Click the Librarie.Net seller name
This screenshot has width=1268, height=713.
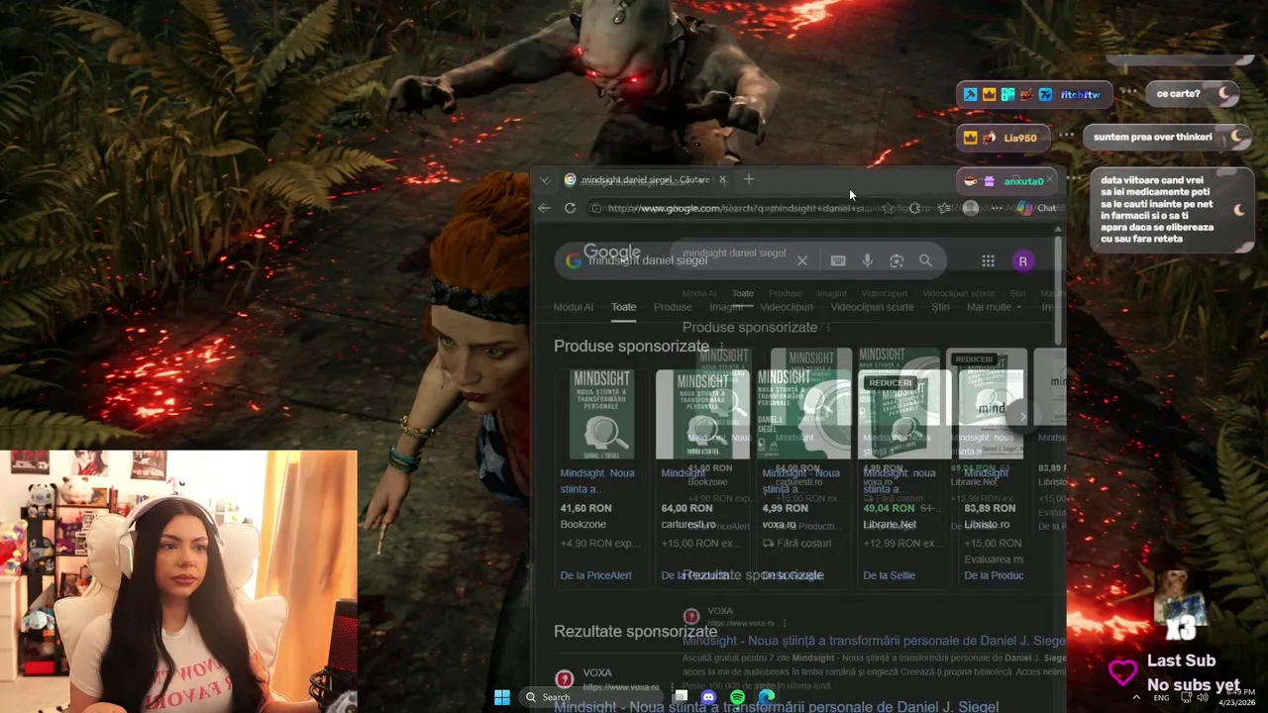click(890, 525)
